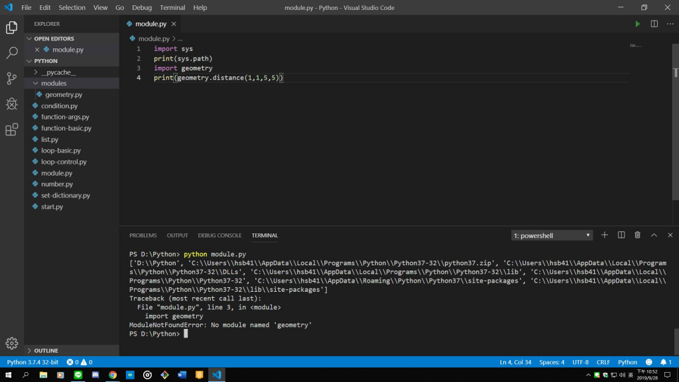Screen dimensions: 679x382
Task: Create a new terminal with plus icon
Action: click(605, 235)
